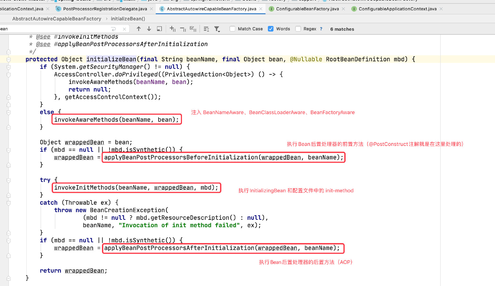Click the Javadoc comment end fold marker
Viewport: 495px width, 286px height.
click(8, 52)
